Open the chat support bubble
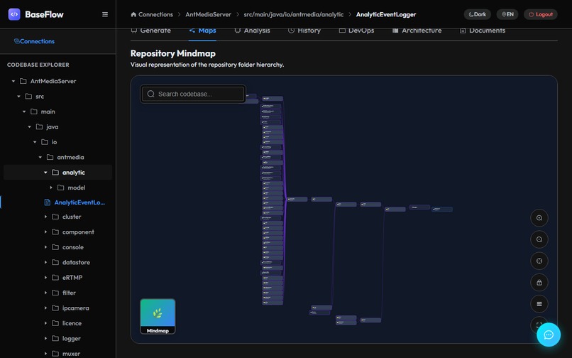572x358 pixels. 549,335
